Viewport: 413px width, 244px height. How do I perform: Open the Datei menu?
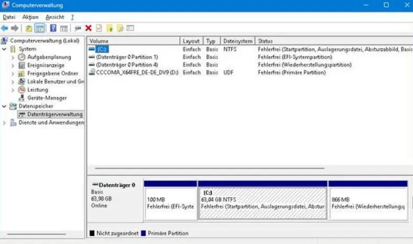(x=9, y=17)
